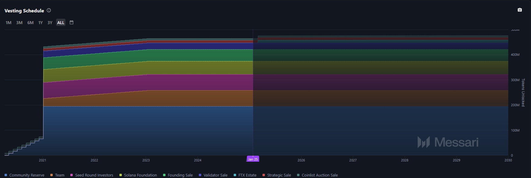Click the Vesting Schedule info icon
The width and height of the screenshot is (531, 178).
point(49,11)
